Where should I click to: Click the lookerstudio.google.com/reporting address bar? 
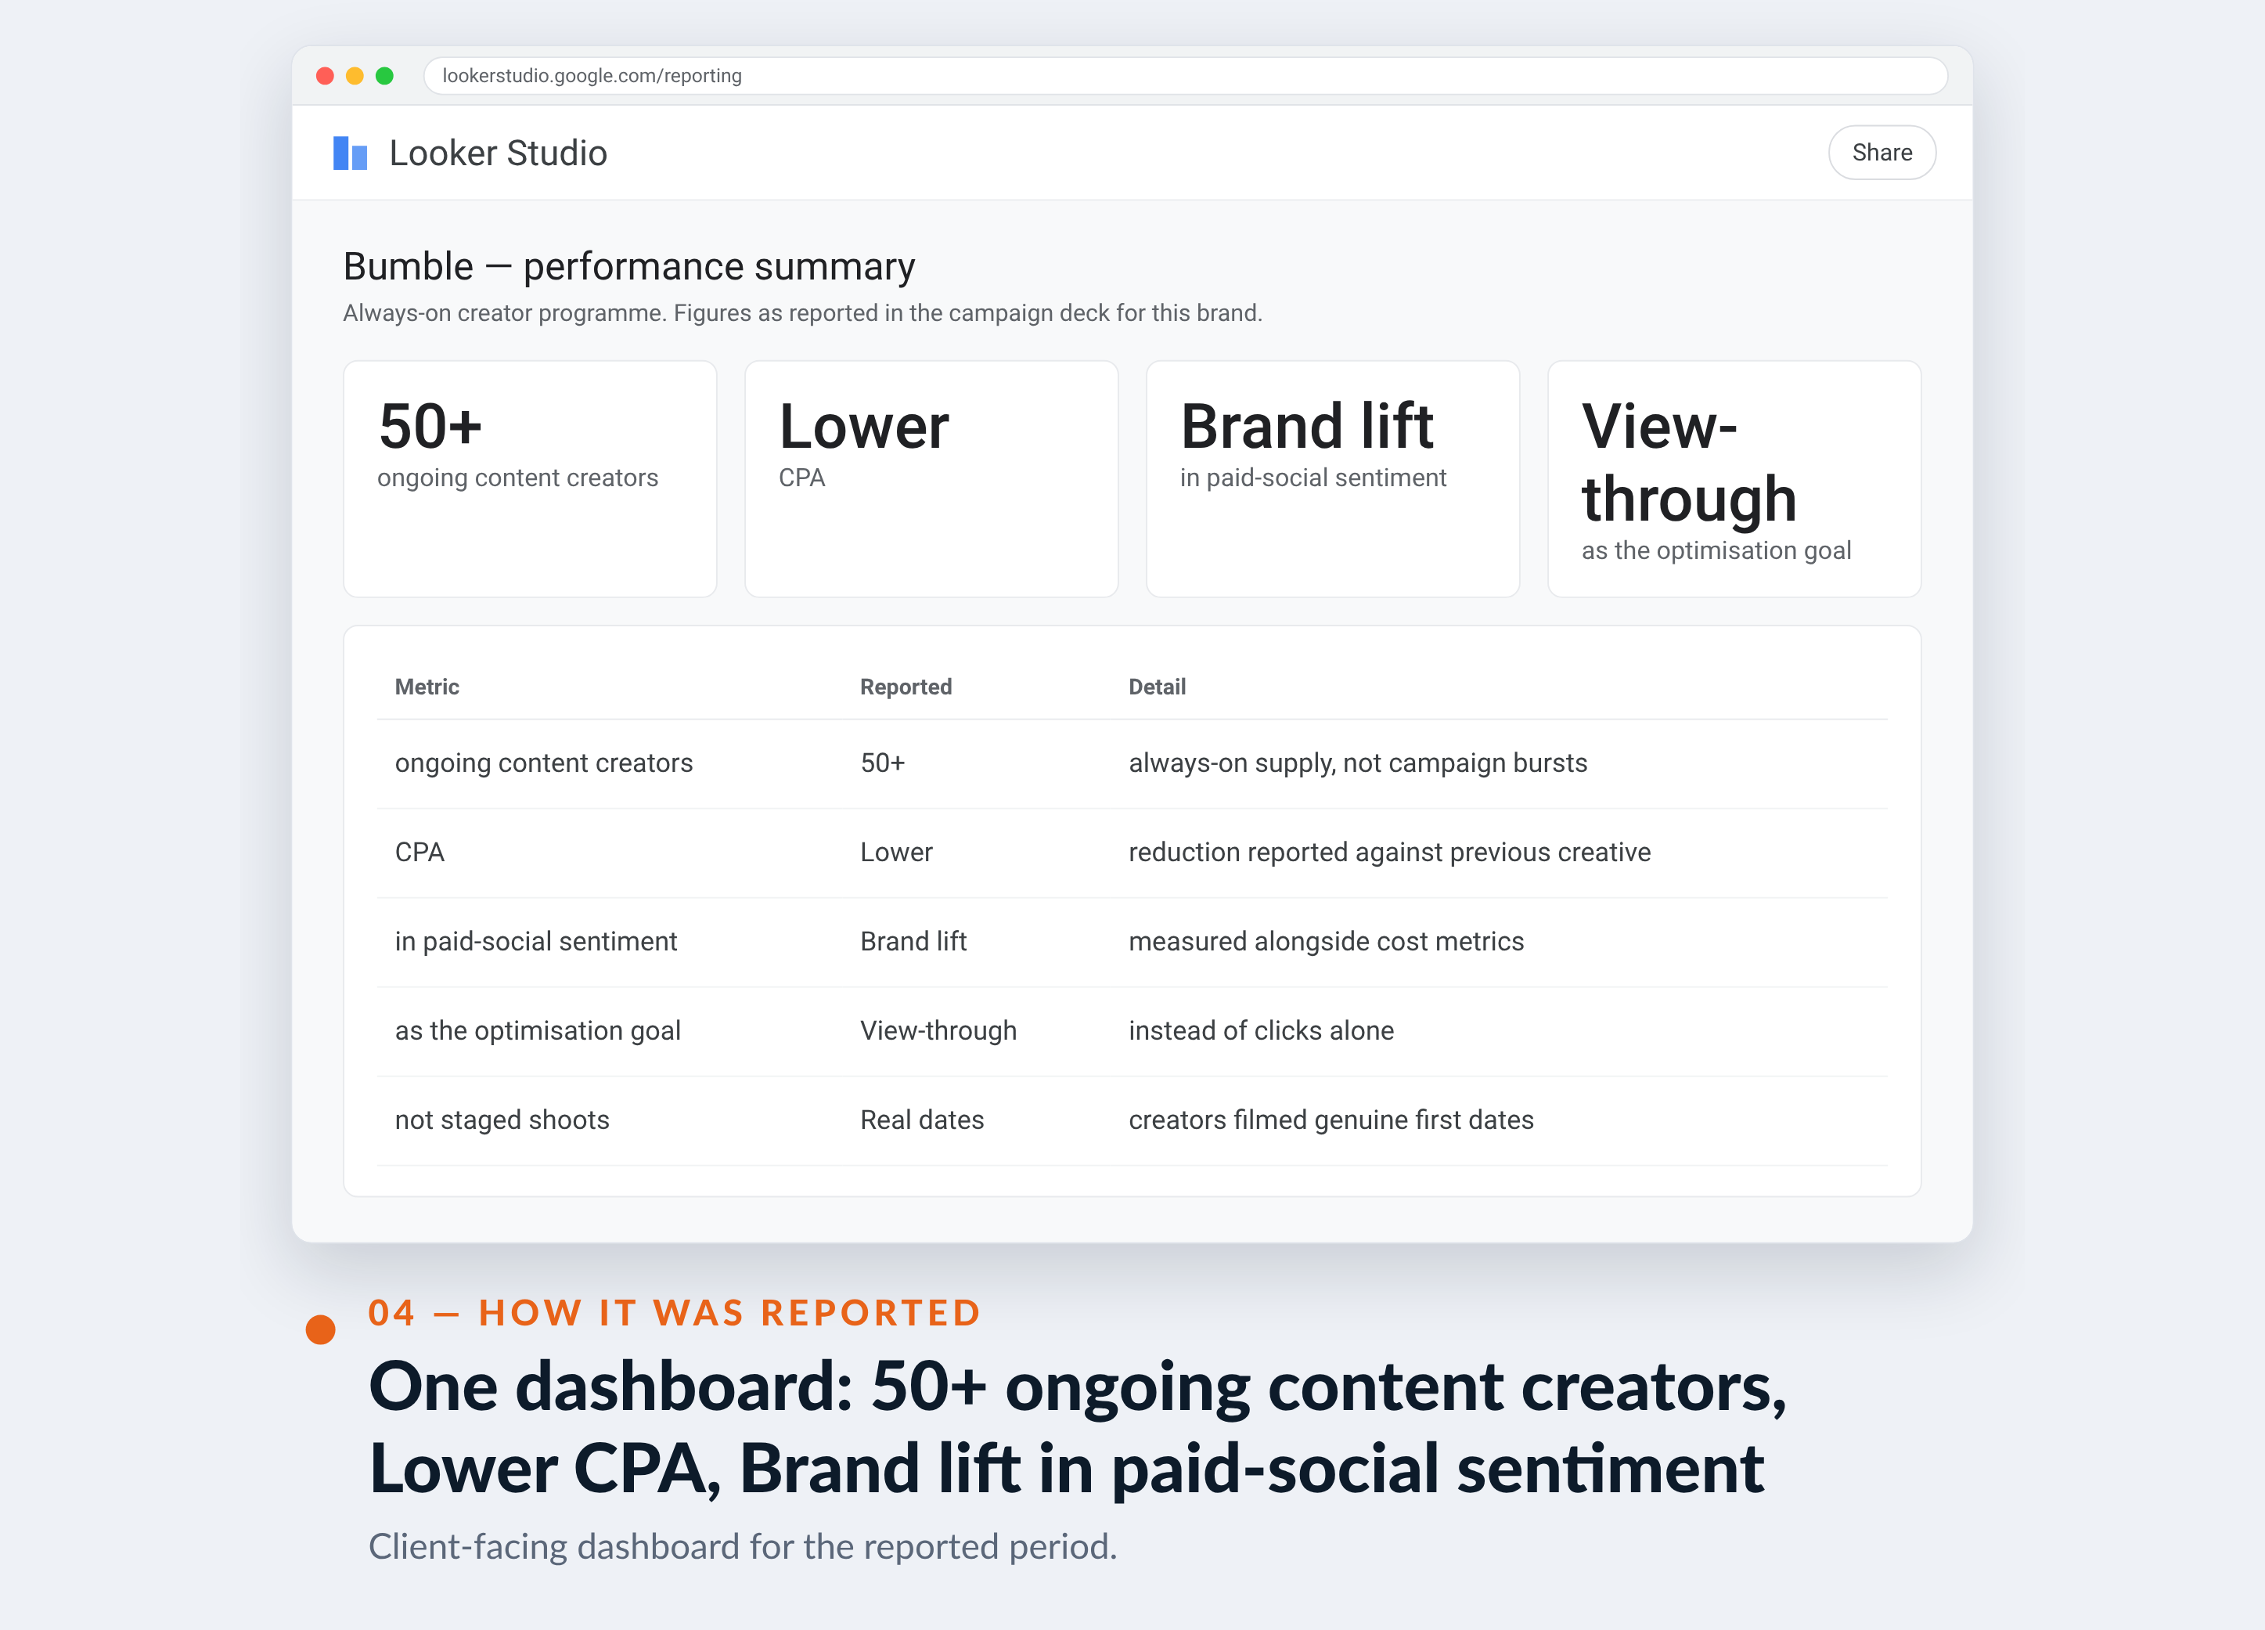tap(1186, 76)
